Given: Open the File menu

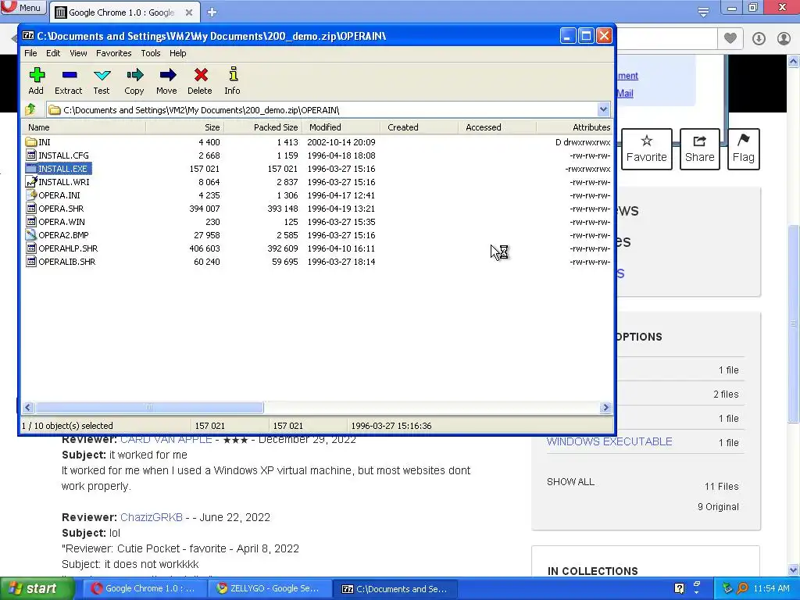Looking at the screenshot, I should point(30,53).
